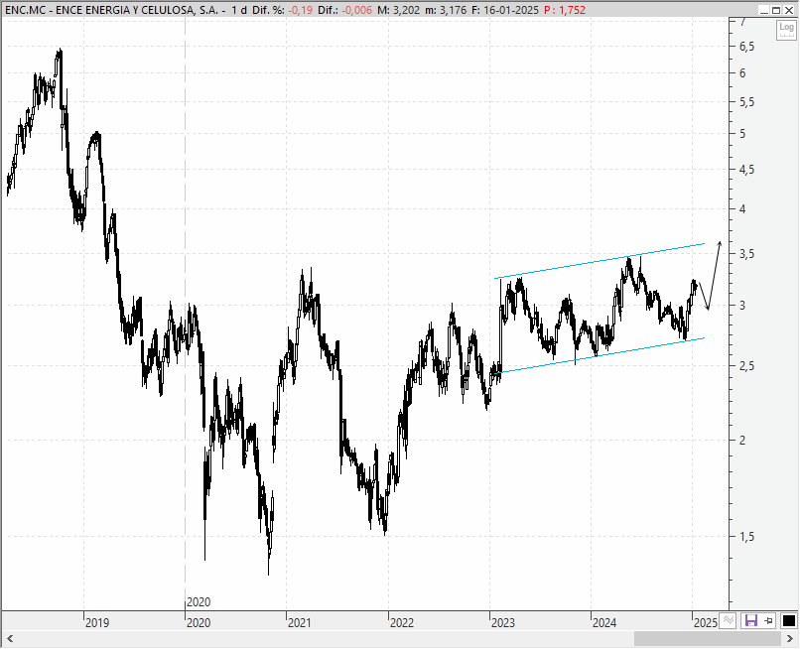800x649 pixels.
Task: Click the 2025 time axis label
Action: click(x=705, y=623)
